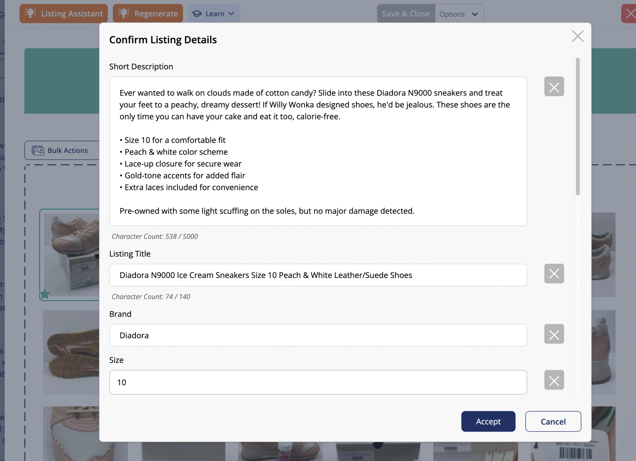This screenshot has height=461, width=636.
Task: Expand the Options dropdown arrow
Action: (475, 14)
